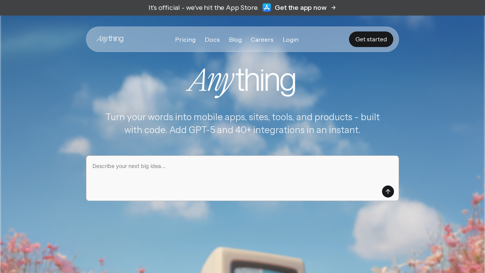Click the small Anything logo in navbar
485x273 pixels.
click(x=110, y=39)
